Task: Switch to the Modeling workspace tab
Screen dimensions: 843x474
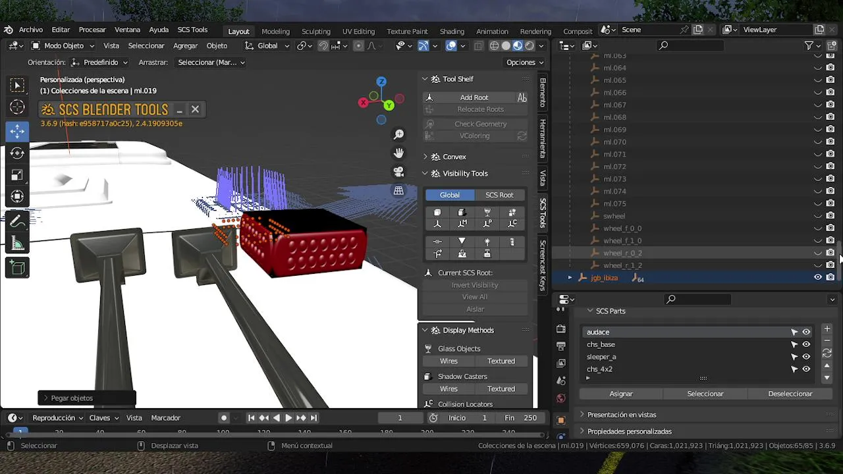Action: [x=275, y=31]
